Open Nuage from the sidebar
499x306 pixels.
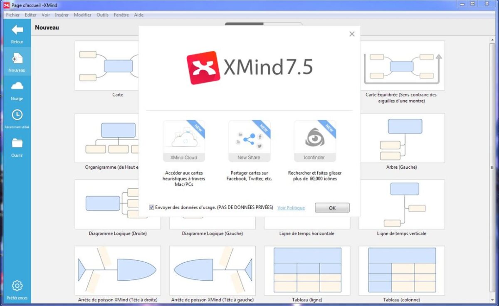[x=17, y=89]
